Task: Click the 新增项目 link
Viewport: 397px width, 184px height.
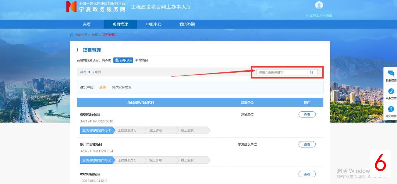Action: click(142, 60)
